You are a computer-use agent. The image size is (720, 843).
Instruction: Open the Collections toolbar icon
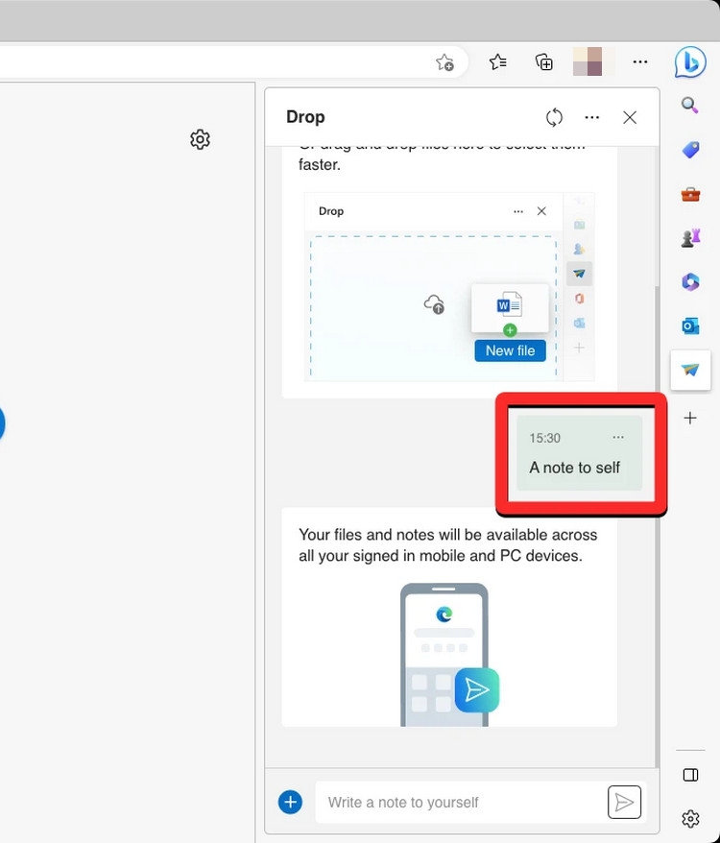pyautogui.click(x=543, y=62)
